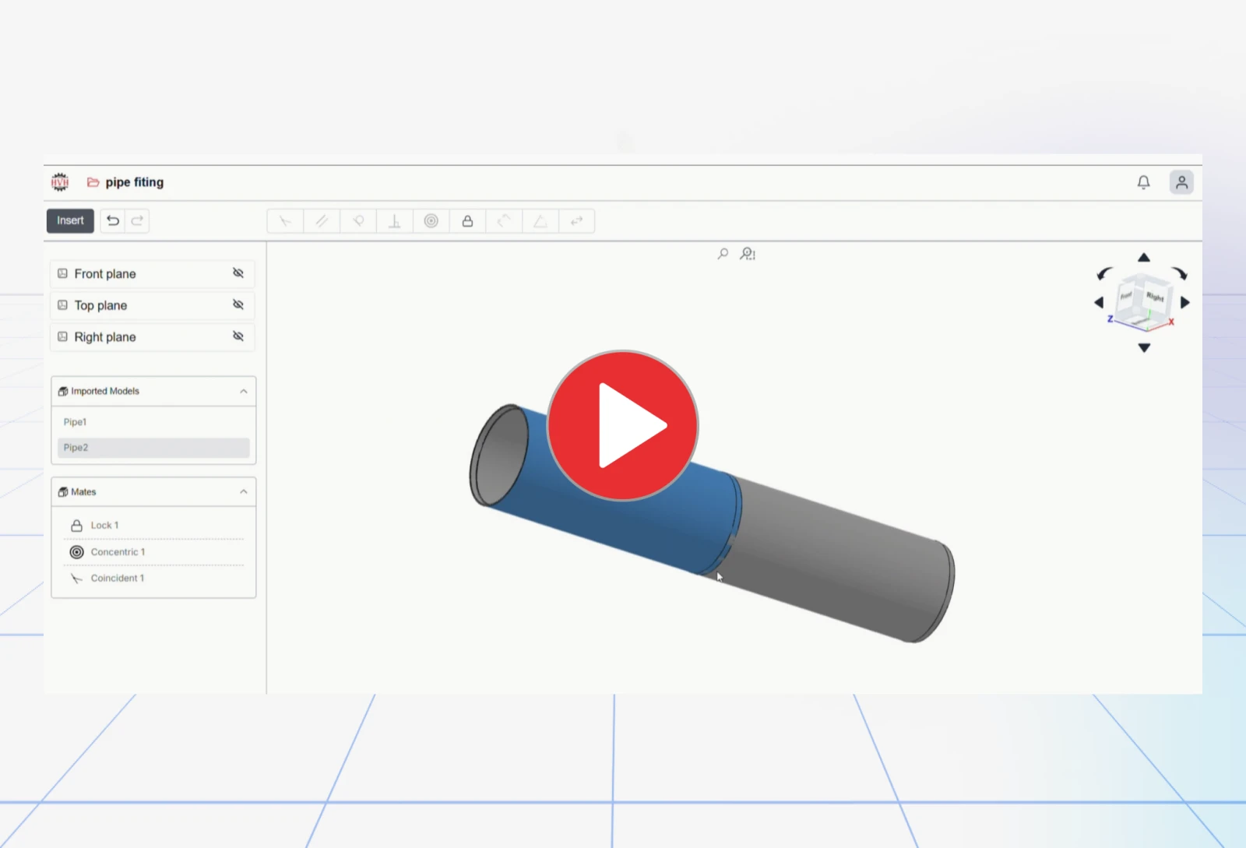Image resolution: width=1246 pixels, height=848 pixels.
Task: Collapse the Mates panel
Action: pyautogui.click(x=244, y=491)
